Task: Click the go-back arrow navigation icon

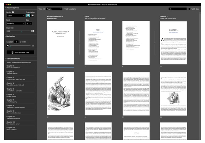Action: pyautogui.click(x=8, y=46)
